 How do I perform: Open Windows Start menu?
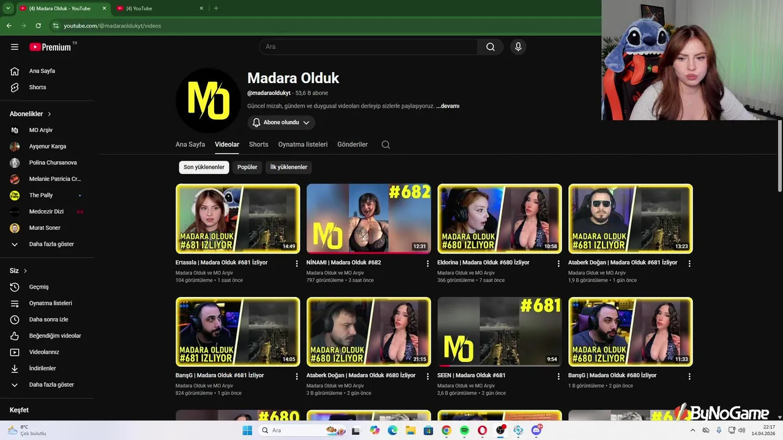pos(247,430)
